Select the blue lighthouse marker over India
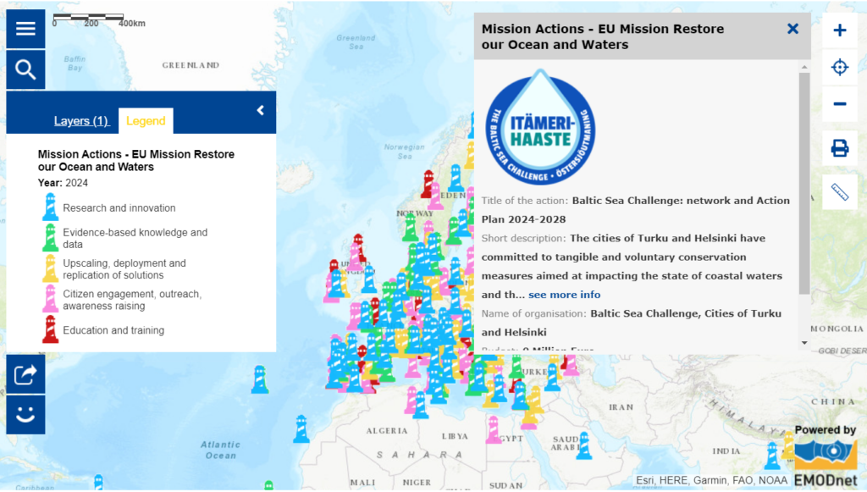 pyautogui.click(x=772, y=456)
